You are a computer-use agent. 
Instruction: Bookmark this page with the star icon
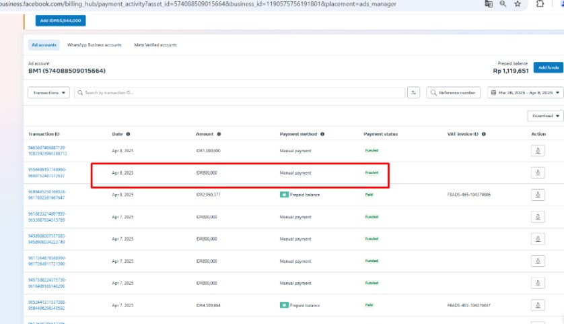[x=517, y=4]
